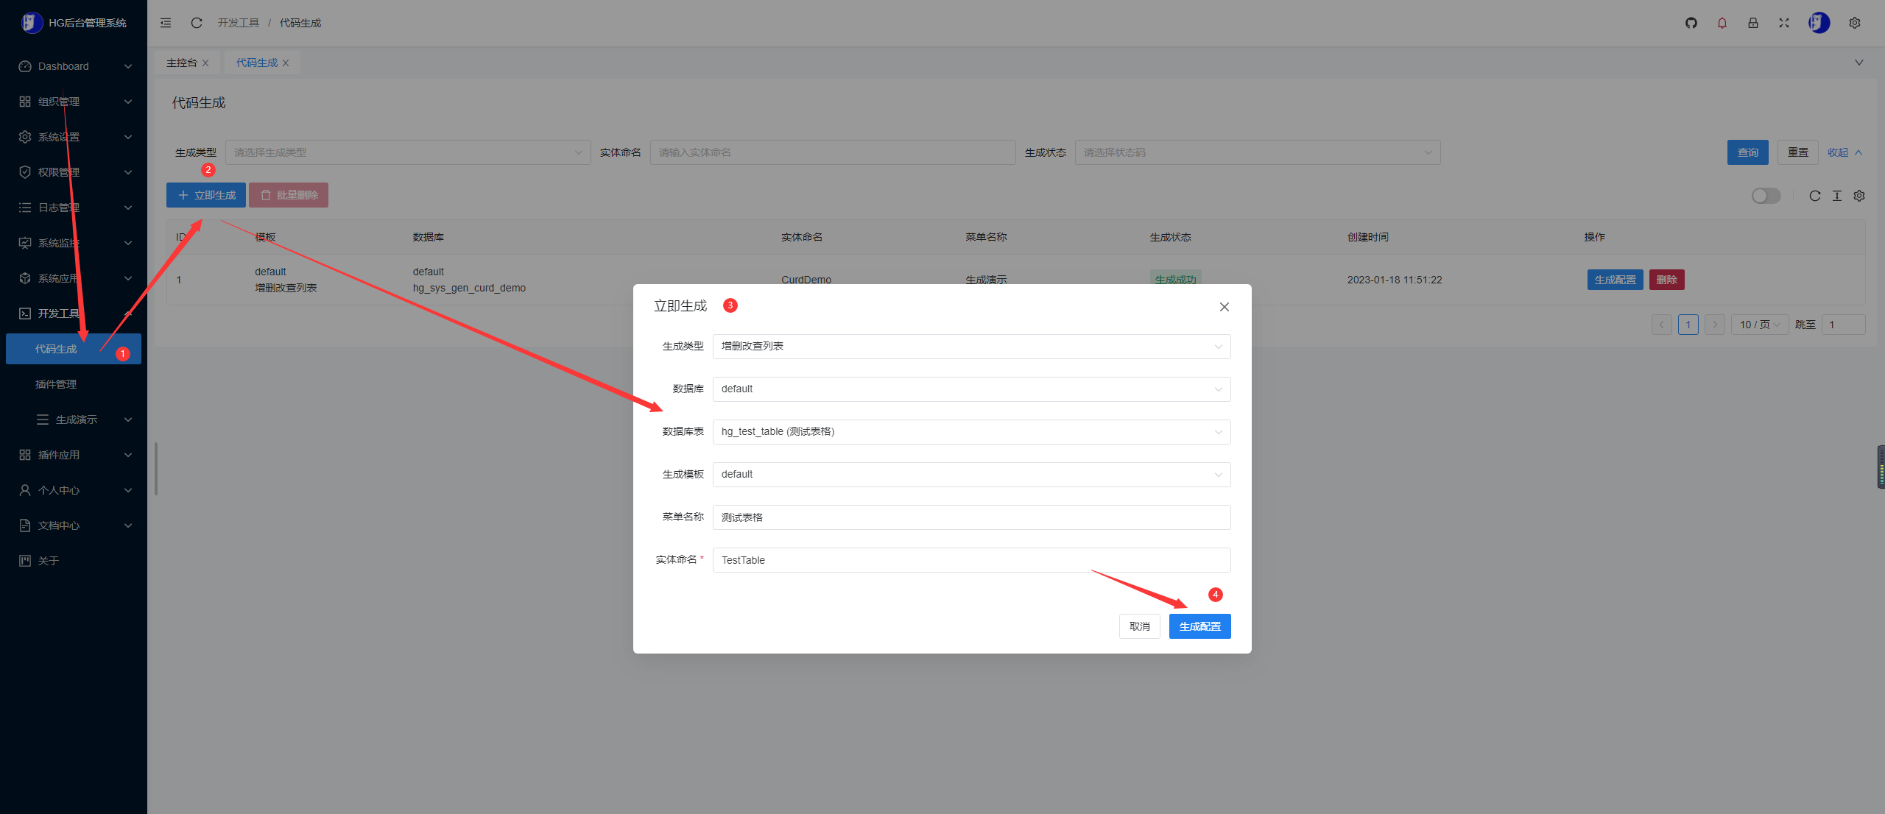Open the notifications bell icon
This screenshot has width=1885, height=814.
pos(1722,23)
